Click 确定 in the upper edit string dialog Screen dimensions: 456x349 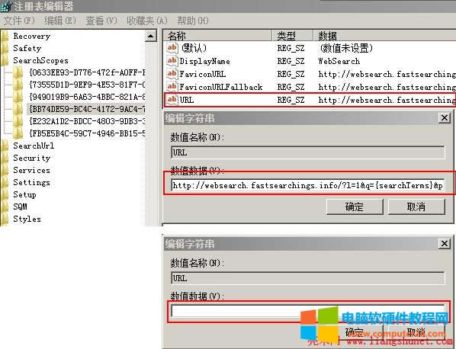click(355, 207)
